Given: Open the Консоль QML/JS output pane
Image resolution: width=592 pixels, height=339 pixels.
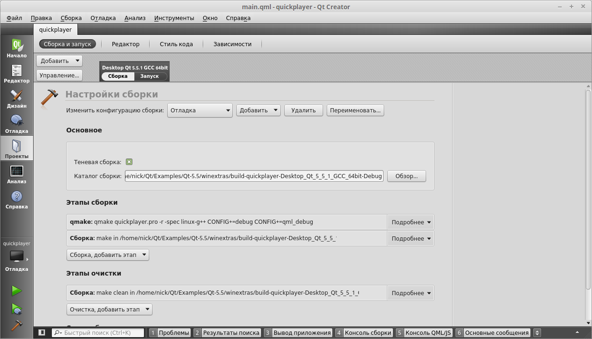Looking at the screenshot, I should click(424, 332).
